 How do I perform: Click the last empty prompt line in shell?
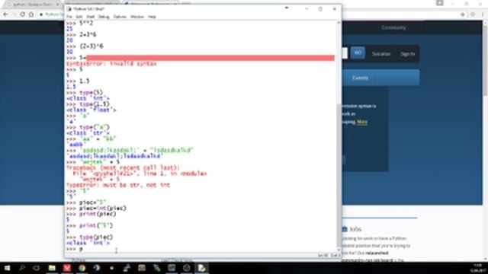75,249
